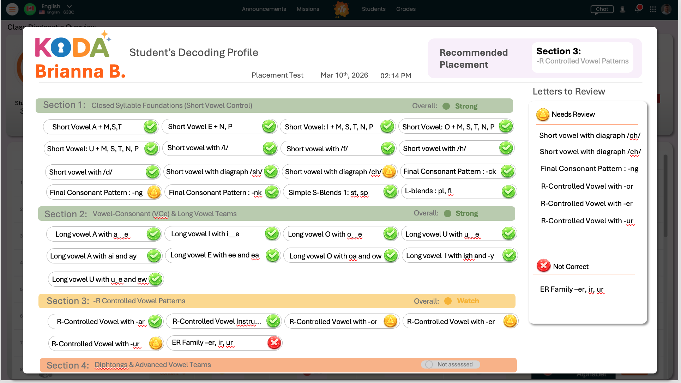Click the Canada flag class icon
This screenshot has height=383, width=681.
click(30, 9)
